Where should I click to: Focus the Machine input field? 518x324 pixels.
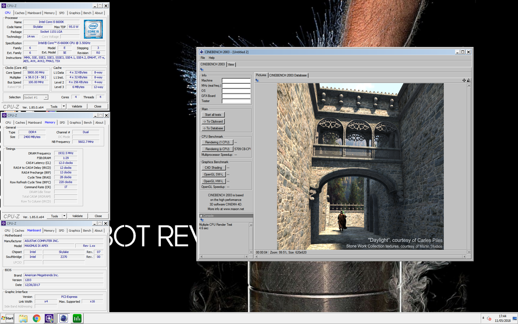coord(236,80)
